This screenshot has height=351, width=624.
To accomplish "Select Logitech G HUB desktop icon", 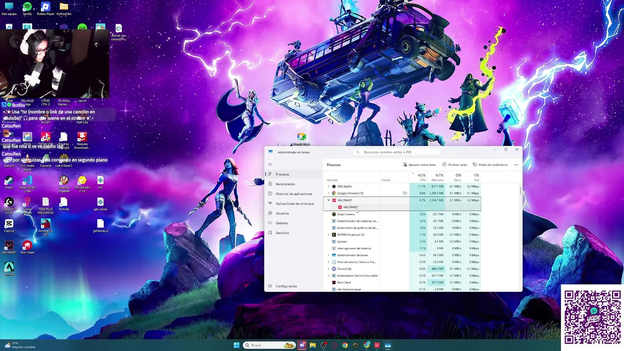I will point(9,206).
